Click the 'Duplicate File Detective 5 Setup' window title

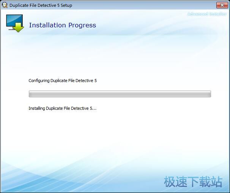[41, 5]
